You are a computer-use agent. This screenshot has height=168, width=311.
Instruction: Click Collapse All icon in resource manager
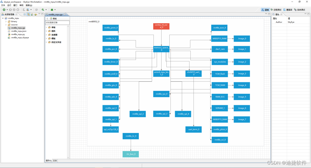tap(25, 14)
